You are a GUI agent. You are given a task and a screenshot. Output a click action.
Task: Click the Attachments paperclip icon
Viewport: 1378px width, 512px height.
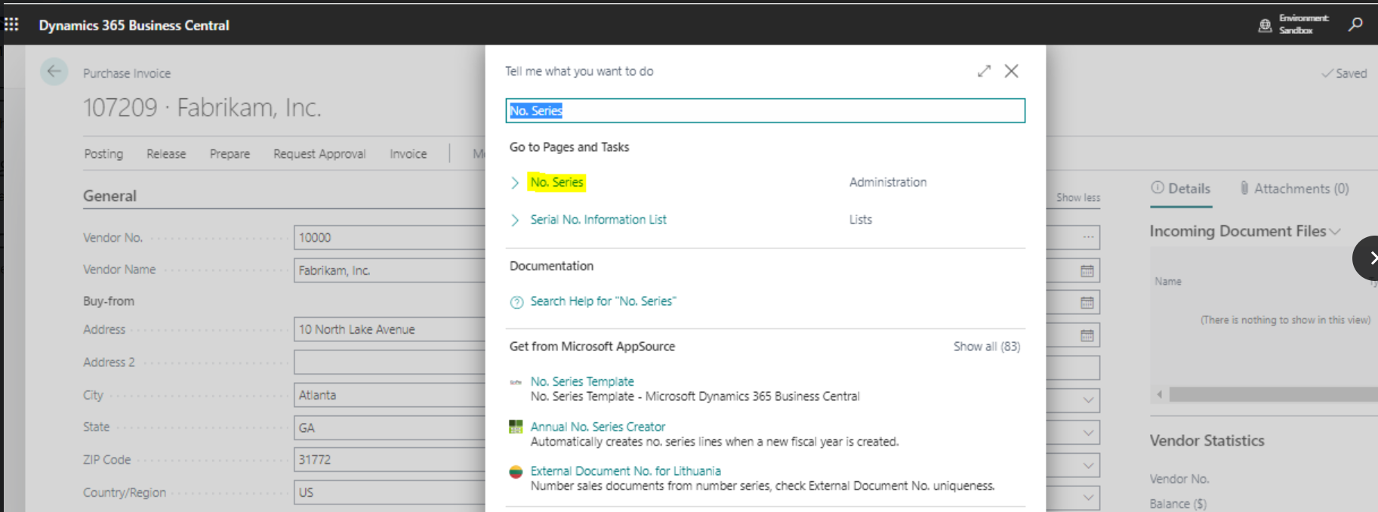(x=1244, y=188)
